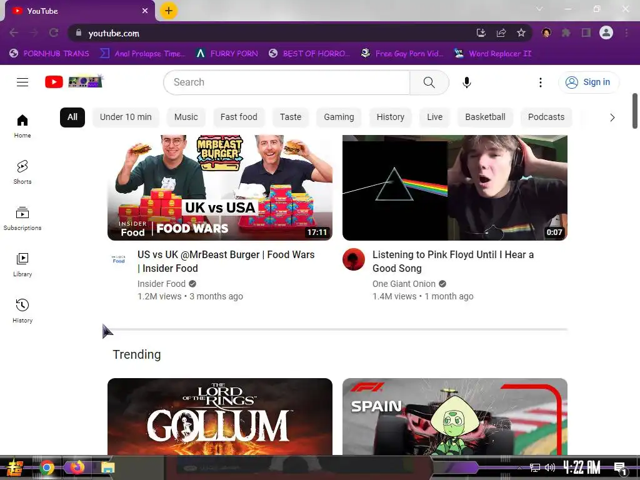
Task: Open volume control in system tray
Action: (x=550, y=467)
